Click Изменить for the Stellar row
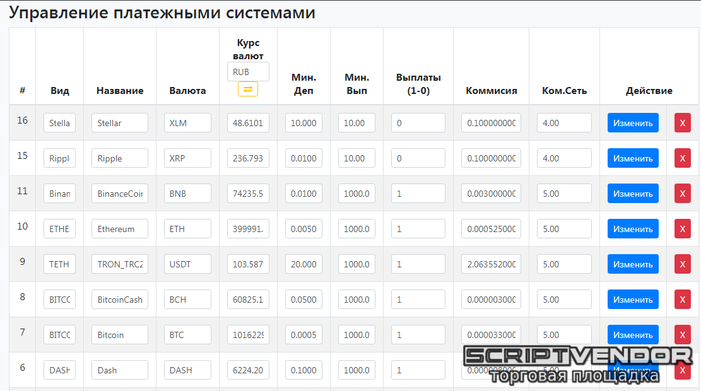This screenshot has width=701, height=391. 633,123
